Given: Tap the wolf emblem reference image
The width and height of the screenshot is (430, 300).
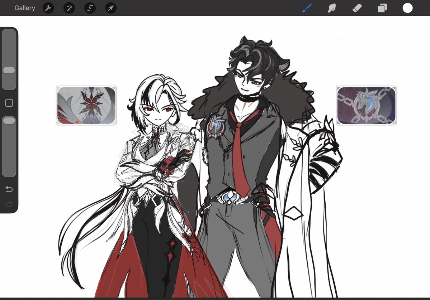Looking at the screenshot, I should click(x=367, y=105).
